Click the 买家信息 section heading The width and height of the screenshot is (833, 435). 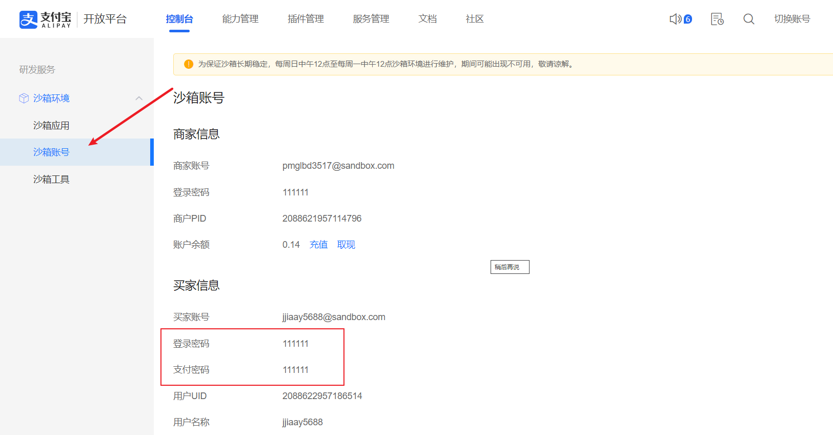(196, 285)
